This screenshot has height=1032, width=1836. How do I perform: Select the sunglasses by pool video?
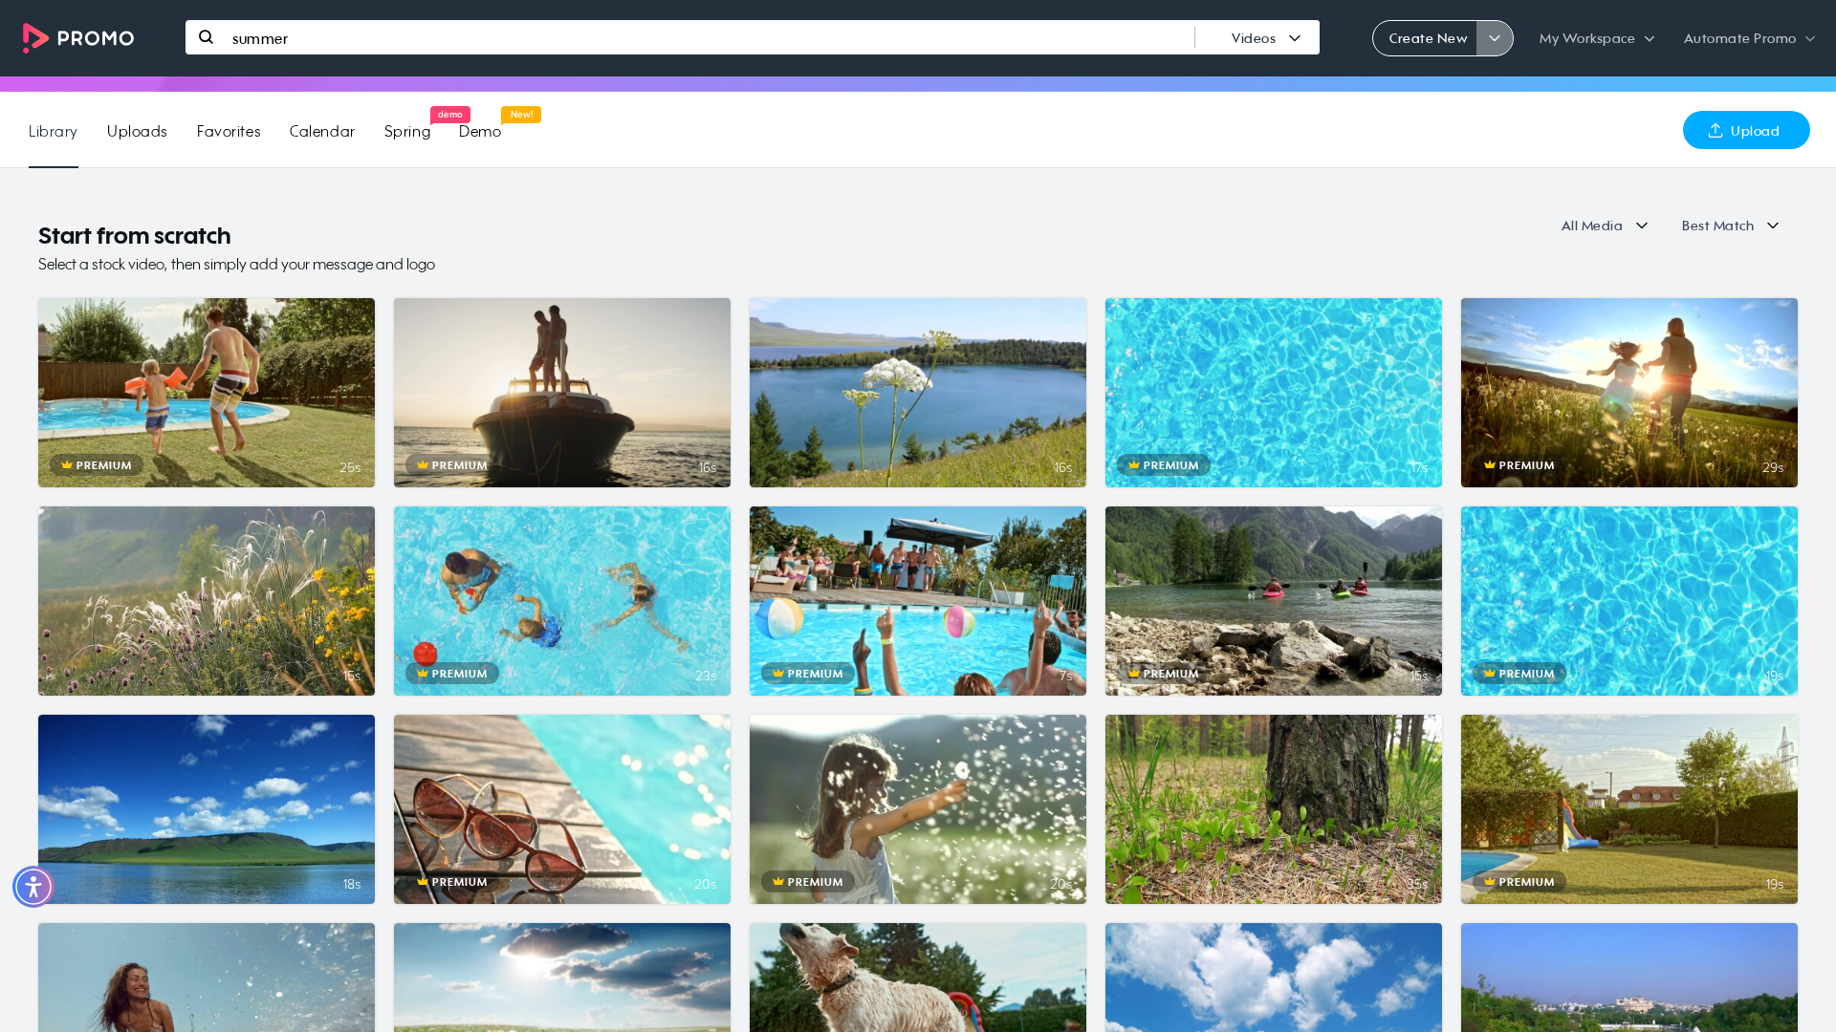coord(562,809)
